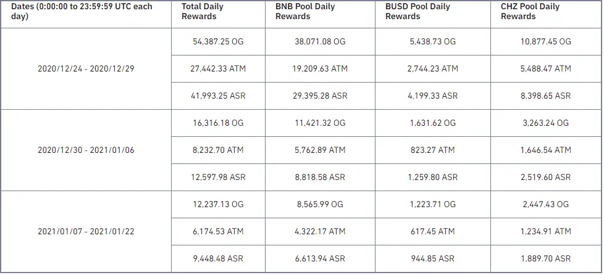
Task: Click the CHZ Pool Daily Rewards header
Action: (546, 14)
